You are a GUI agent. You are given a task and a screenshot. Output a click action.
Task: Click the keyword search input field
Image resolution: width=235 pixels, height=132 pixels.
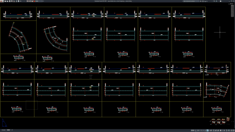tap(191, 1)
